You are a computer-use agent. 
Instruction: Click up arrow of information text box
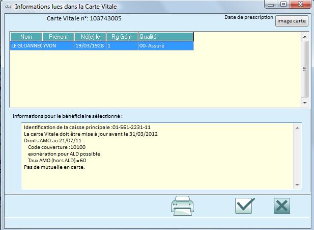297,128
